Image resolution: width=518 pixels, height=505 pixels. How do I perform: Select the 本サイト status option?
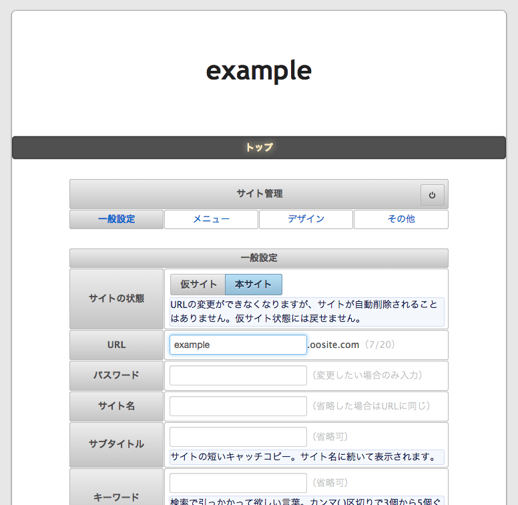pyautogui.click(x=253, y=285)
